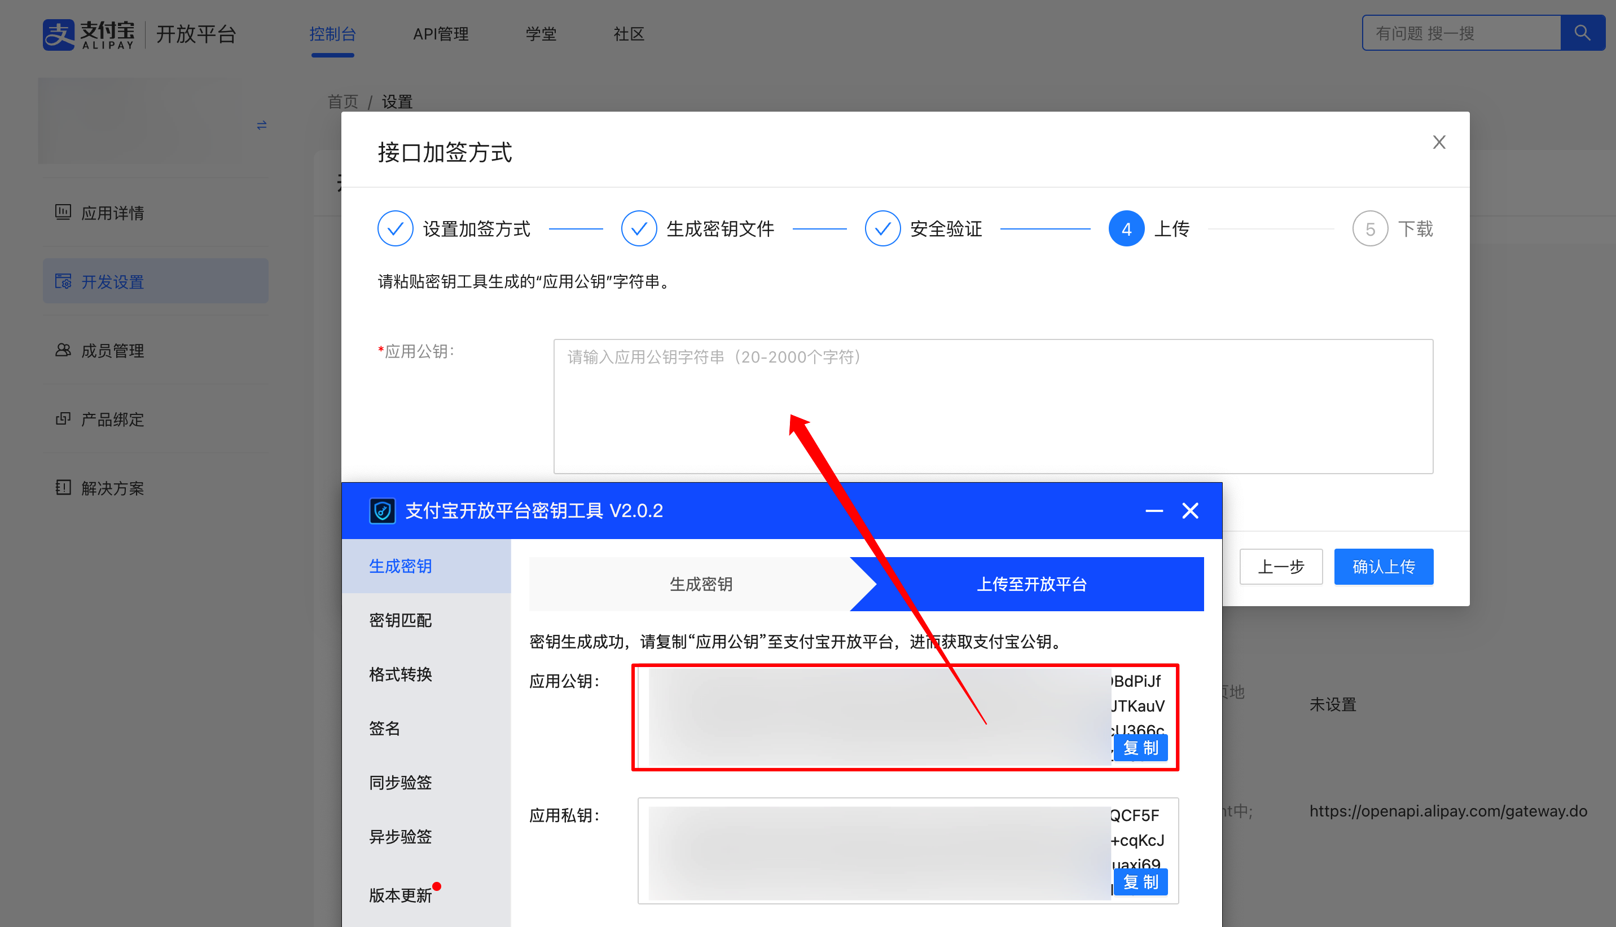Screen dimensions: 1616x927
Task: Select 密钥匹配 in key tool sidebar
Action: 426,620
